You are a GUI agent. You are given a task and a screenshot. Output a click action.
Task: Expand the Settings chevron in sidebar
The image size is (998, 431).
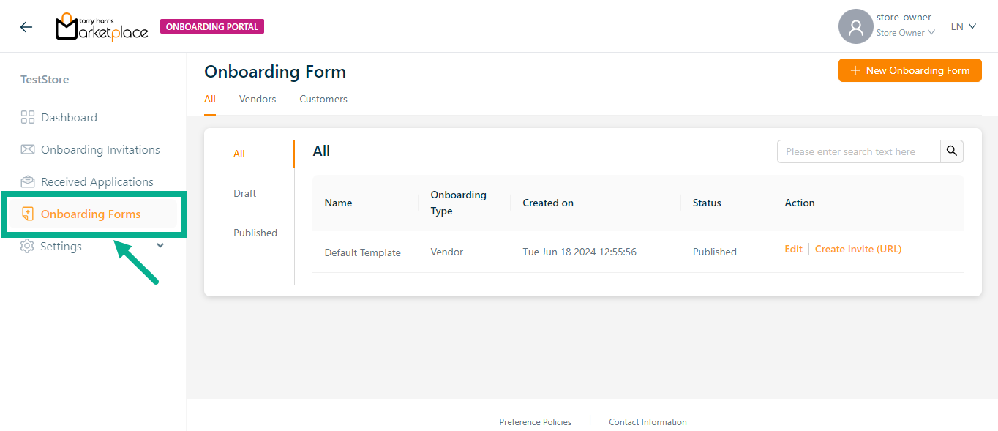[161, 246]
